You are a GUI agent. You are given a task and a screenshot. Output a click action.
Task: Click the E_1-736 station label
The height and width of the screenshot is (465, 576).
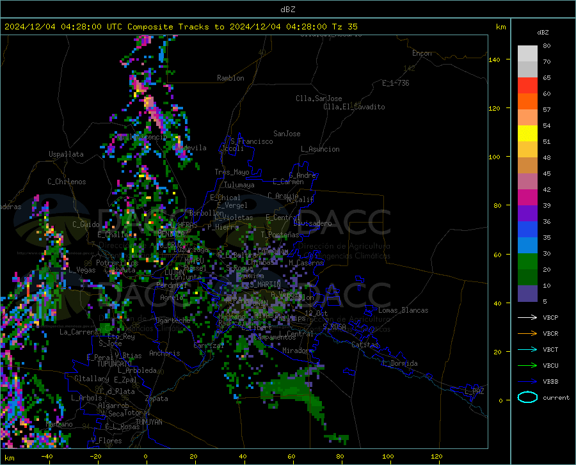tap(396, 83)
